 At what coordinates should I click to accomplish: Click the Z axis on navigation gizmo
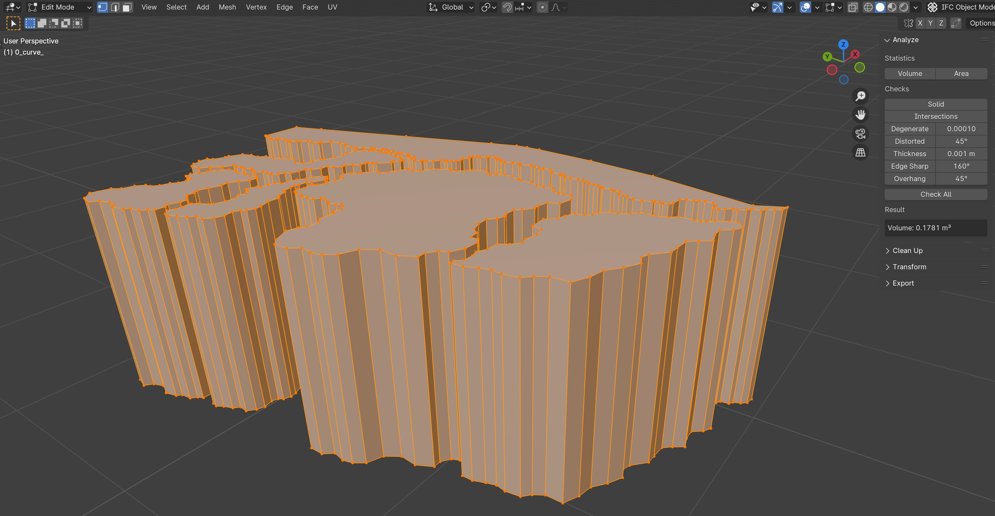[843, 44]
